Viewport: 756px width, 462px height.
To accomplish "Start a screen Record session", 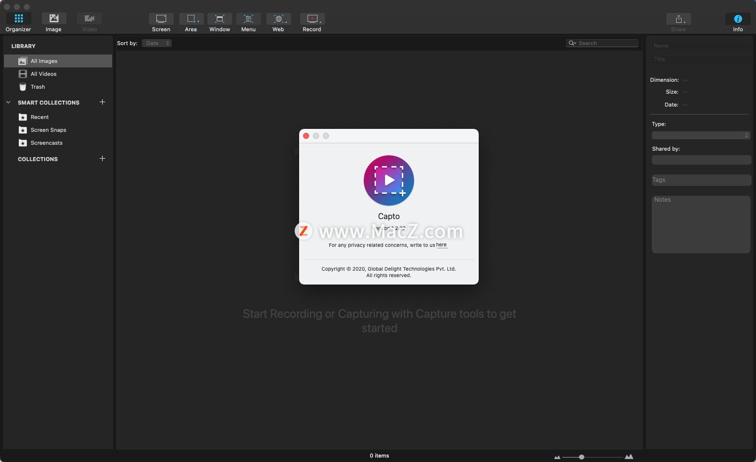I will [312, 22].
